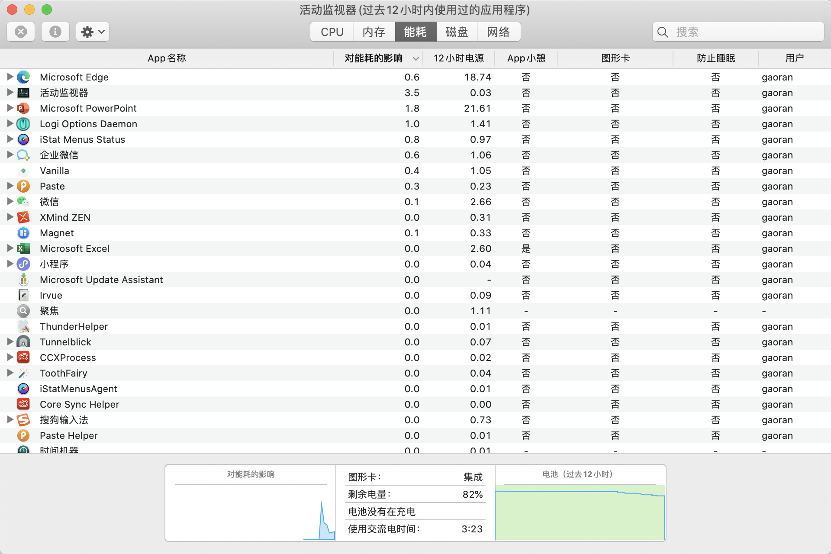The width and height of the screenshot is (831, 554).
Task: Open the gear actions dropdown menu
Action: click(93, 32)
